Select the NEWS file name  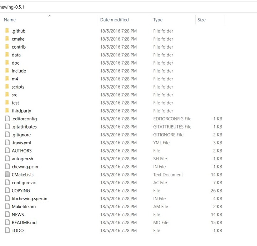pos(18,215)
